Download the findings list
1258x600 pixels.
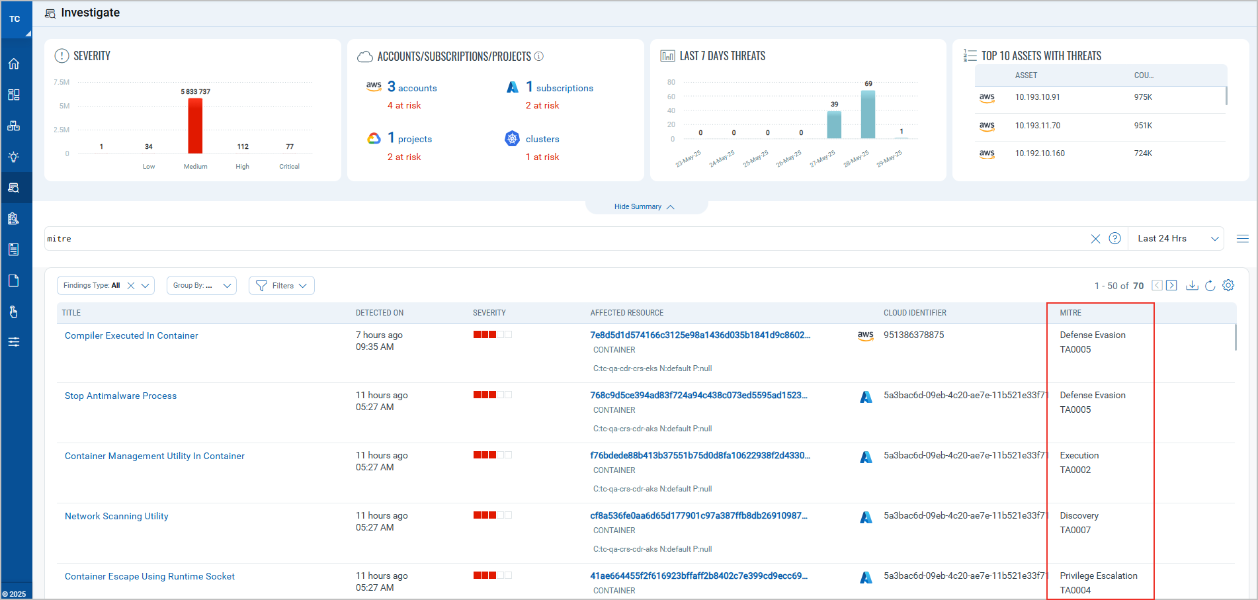pyautogui.click(x=1192, y=285)
